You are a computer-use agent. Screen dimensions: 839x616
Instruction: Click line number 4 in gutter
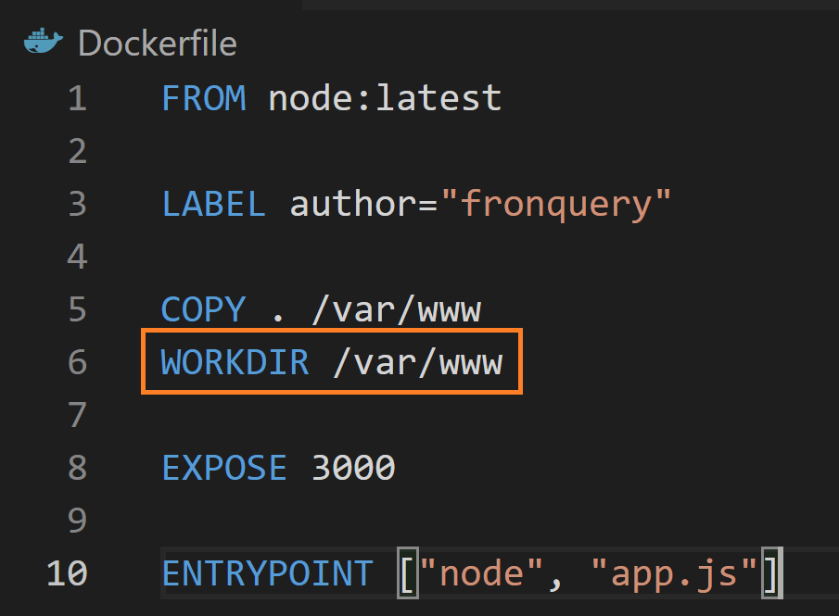point(78,257)
